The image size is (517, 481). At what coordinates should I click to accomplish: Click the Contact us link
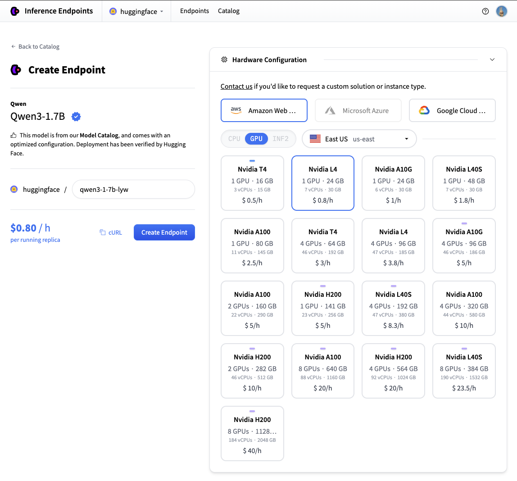coord(236,86)
